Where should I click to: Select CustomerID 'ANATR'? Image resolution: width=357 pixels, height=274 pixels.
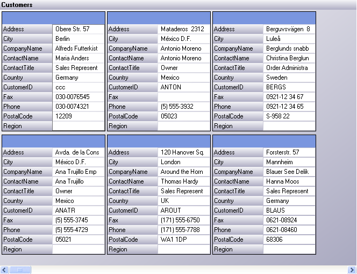pyautogui.click(x=78, y=210)
